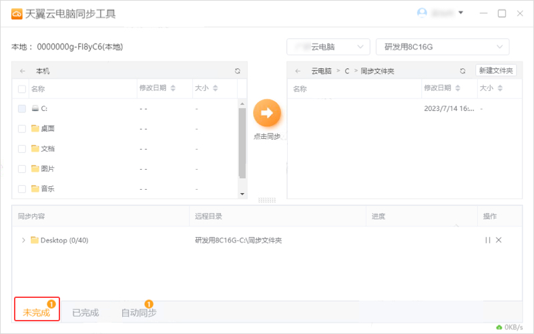Click the C: drive icon
The height and width of the screenshot is (334, 534).
(x=35, y=108)
